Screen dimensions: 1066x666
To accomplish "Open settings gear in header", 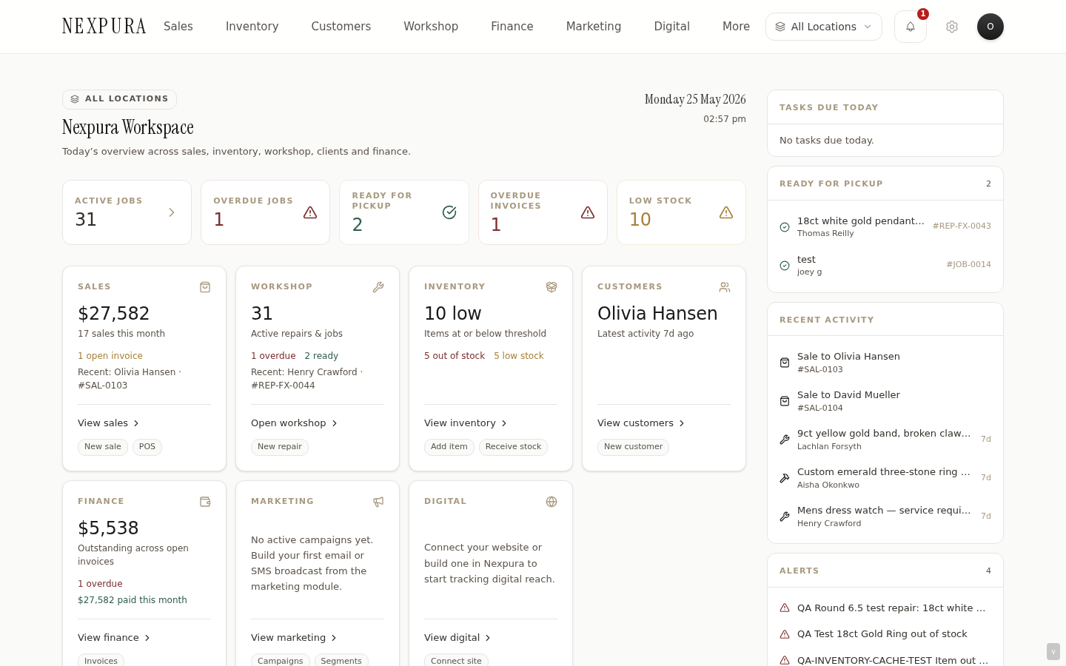I will 952,27.
